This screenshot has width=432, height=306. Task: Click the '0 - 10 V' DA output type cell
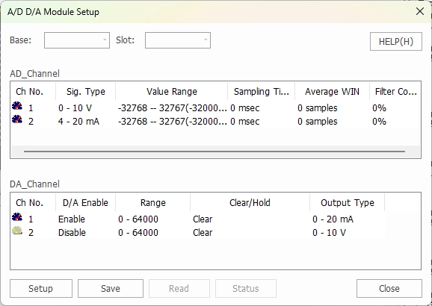[329, 233]
